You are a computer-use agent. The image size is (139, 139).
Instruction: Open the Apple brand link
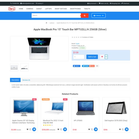click(x=78, y=44)
